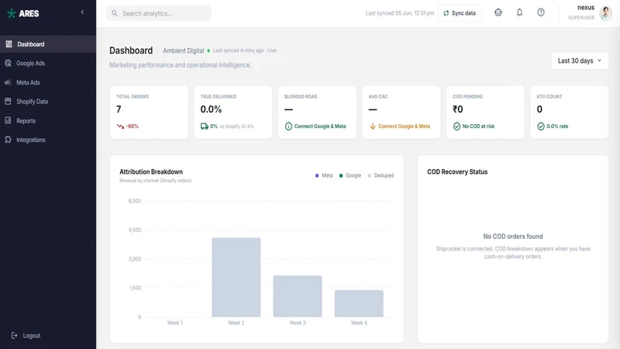Click the nexus username text
The height and width of the screenshot is (349, 620).
tap(586, 8)
